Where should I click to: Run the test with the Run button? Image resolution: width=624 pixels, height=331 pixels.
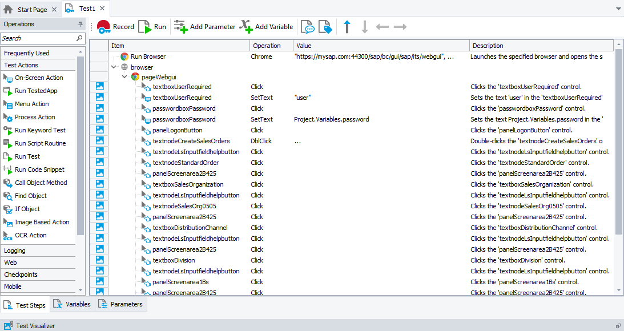click(x=152, y=26)
